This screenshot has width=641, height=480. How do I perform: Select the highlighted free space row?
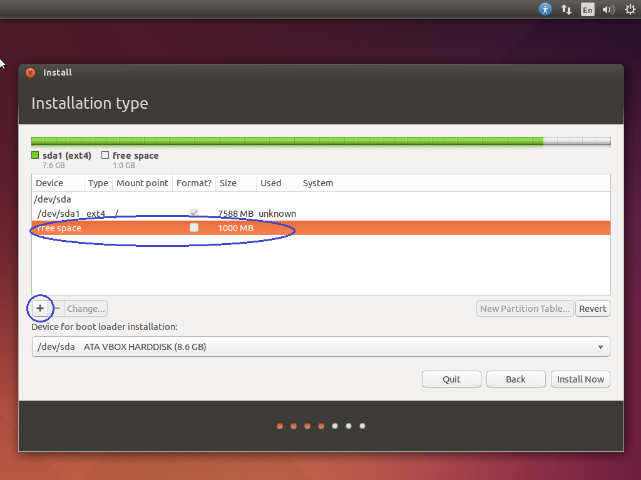pyautogui.click(x=125, y=227)
